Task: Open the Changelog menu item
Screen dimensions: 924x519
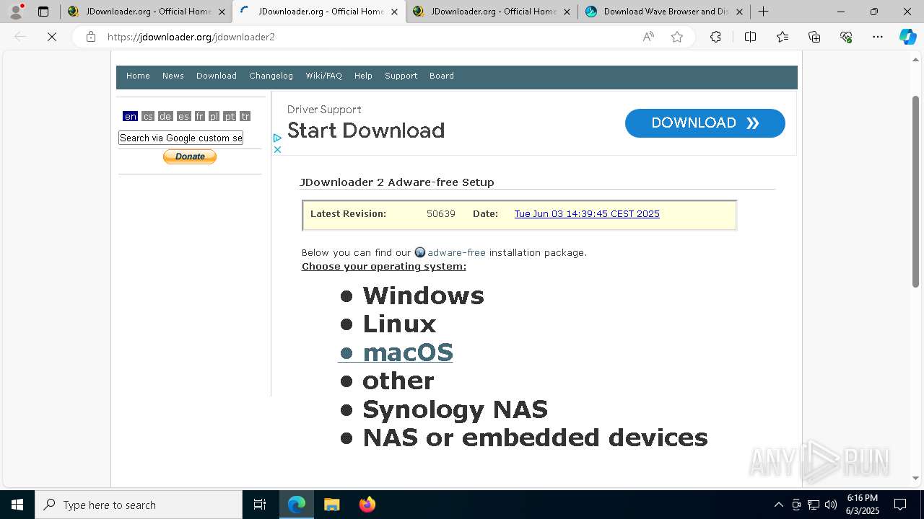Action: point(271,76)
